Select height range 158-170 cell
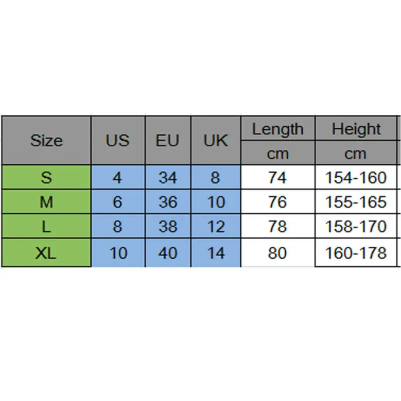The width and height of the screenshot is (401, 401). click(x=356, y=227)
